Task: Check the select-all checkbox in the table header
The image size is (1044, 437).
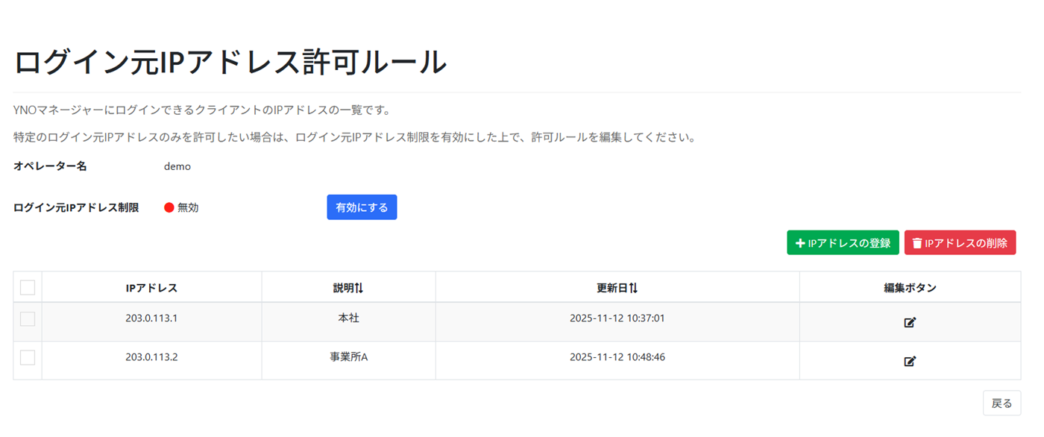Action: [29, 286]
